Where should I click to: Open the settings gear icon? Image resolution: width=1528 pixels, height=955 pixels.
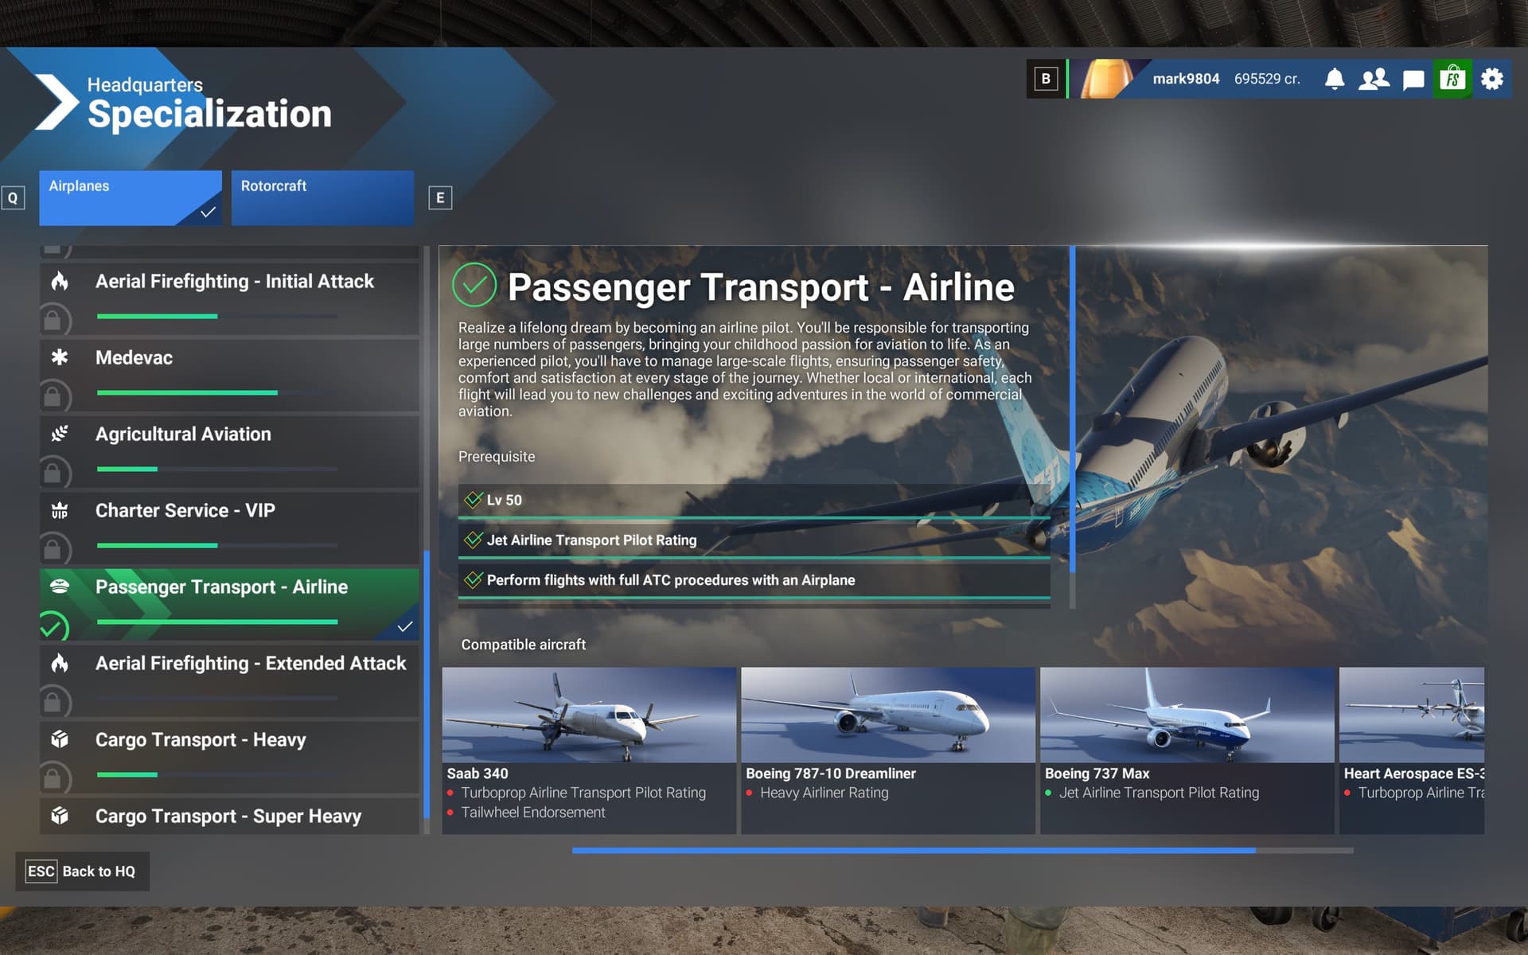1492,79
